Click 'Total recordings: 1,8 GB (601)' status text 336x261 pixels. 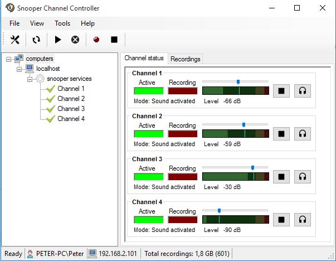point(187,254)
